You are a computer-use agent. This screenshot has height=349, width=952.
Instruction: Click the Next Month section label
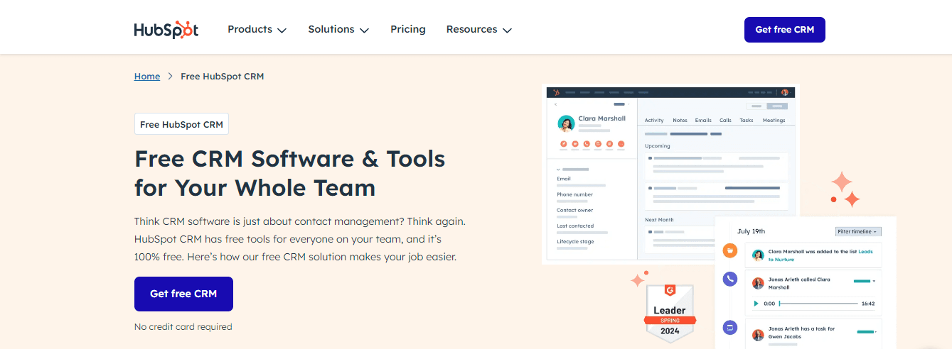[x=659, y=220]
